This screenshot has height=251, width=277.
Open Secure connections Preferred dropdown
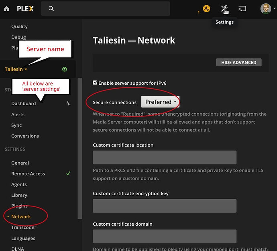pyautogui.click(x=161, y=102)
